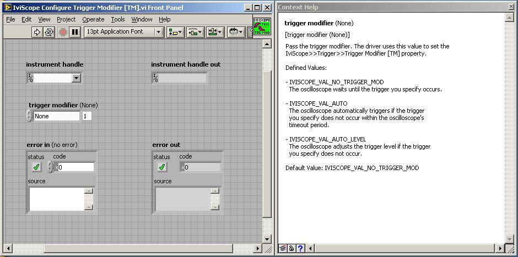
Task: Lock the Context Help window
Action: click(x=292, y=248)
